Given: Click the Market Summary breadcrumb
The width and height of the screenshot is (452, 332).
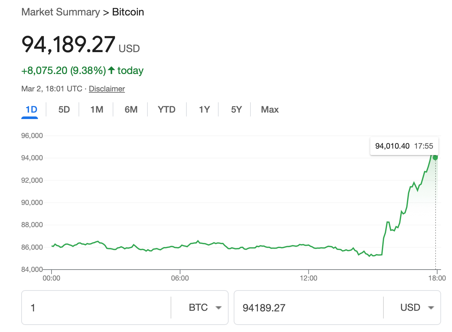Looking at the screenshot, I should point(61,12).
